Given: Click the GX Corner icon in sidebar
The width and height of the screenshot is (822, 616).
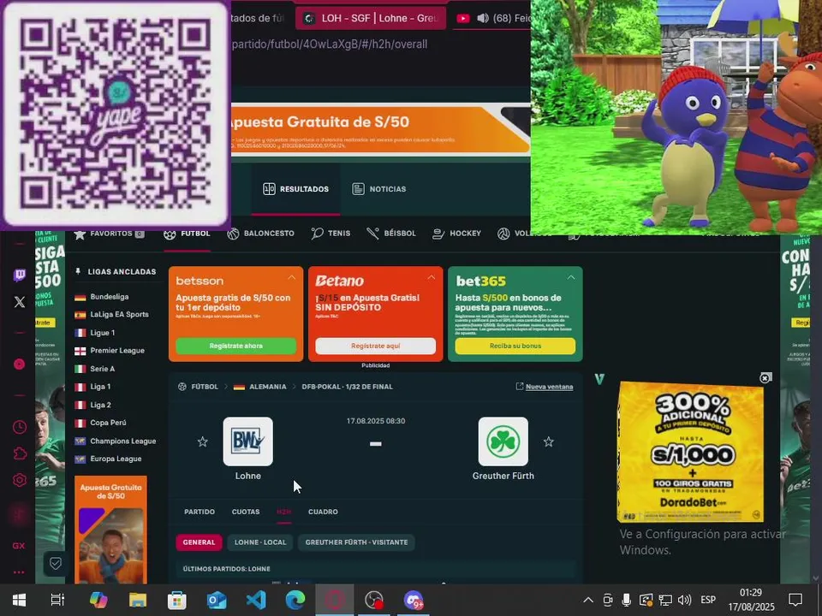Looking at the screenshot, I should pos(19,546).
